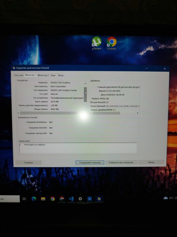This screenshot has width=177, height=237.
Task: Launch Microsoft Edge from the taskbar
Action: pos(34,199)
